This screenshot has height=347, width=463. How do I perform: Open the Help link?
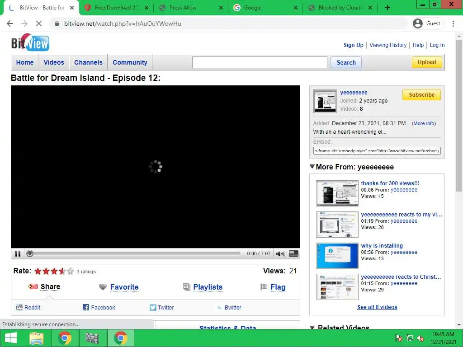[418, 45]
